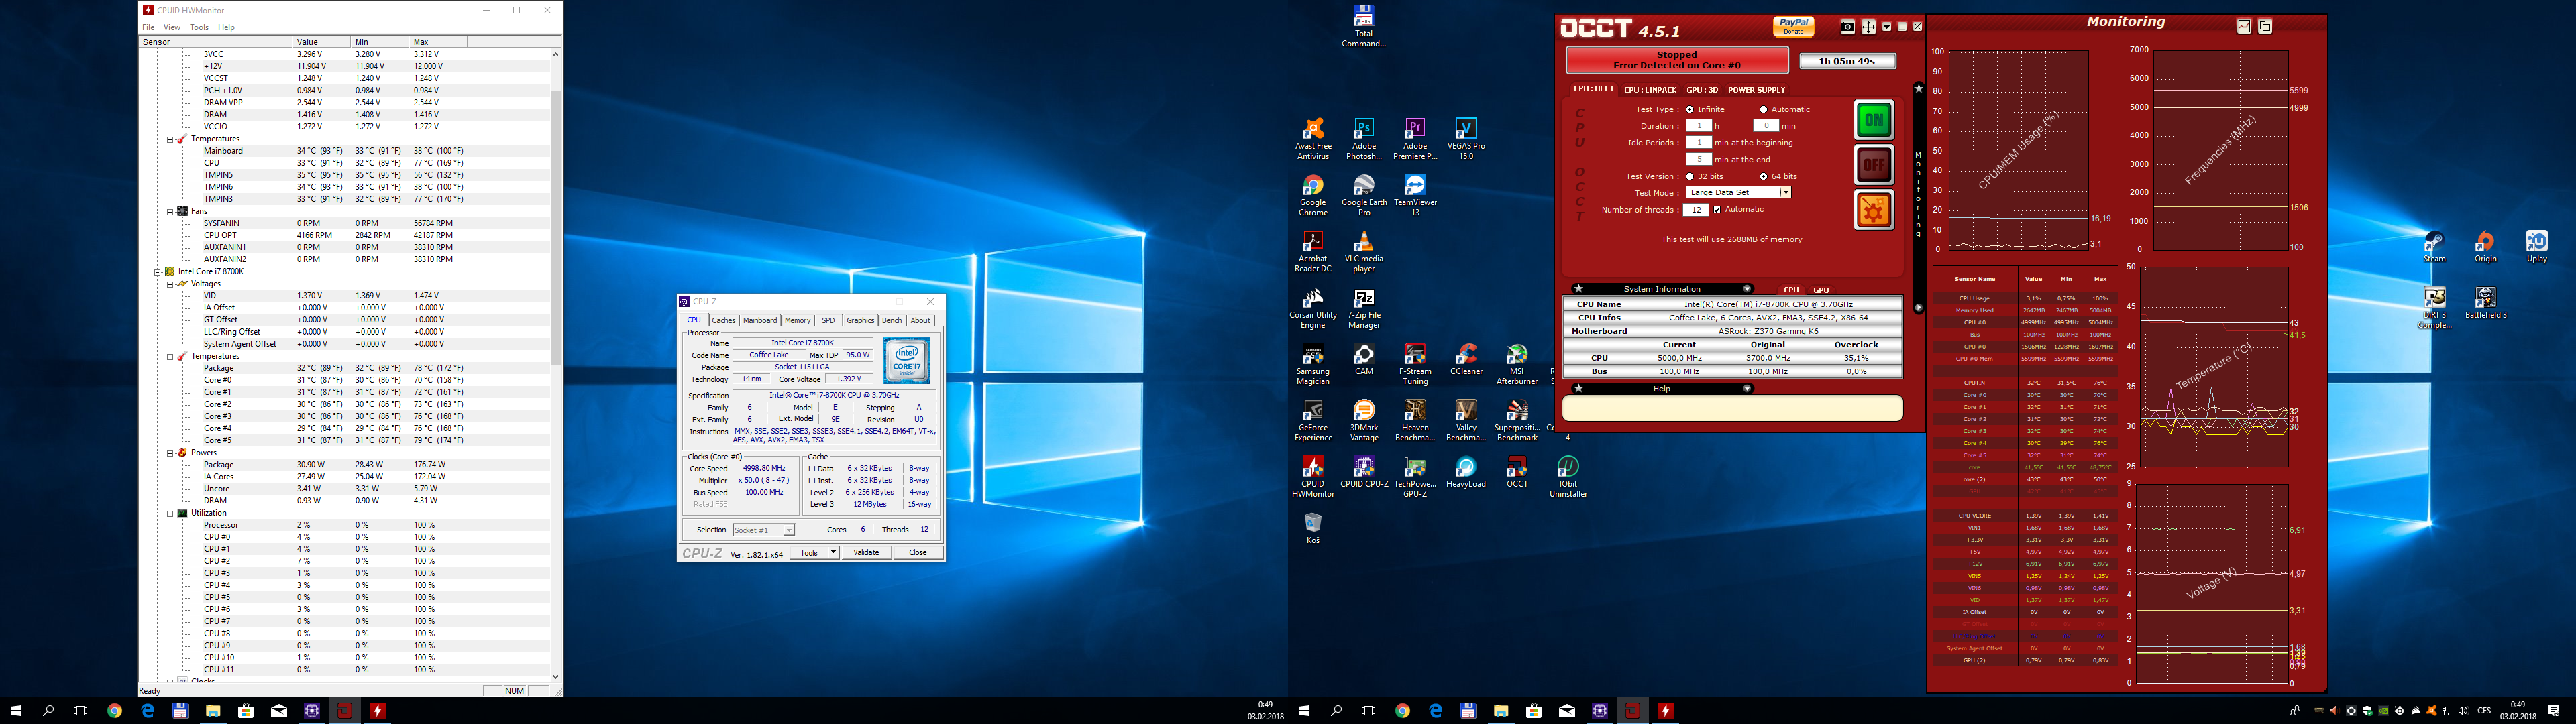The image size is (2576, 724).
Task: Select 32 bits test version
Action: tap(1690, 176)
